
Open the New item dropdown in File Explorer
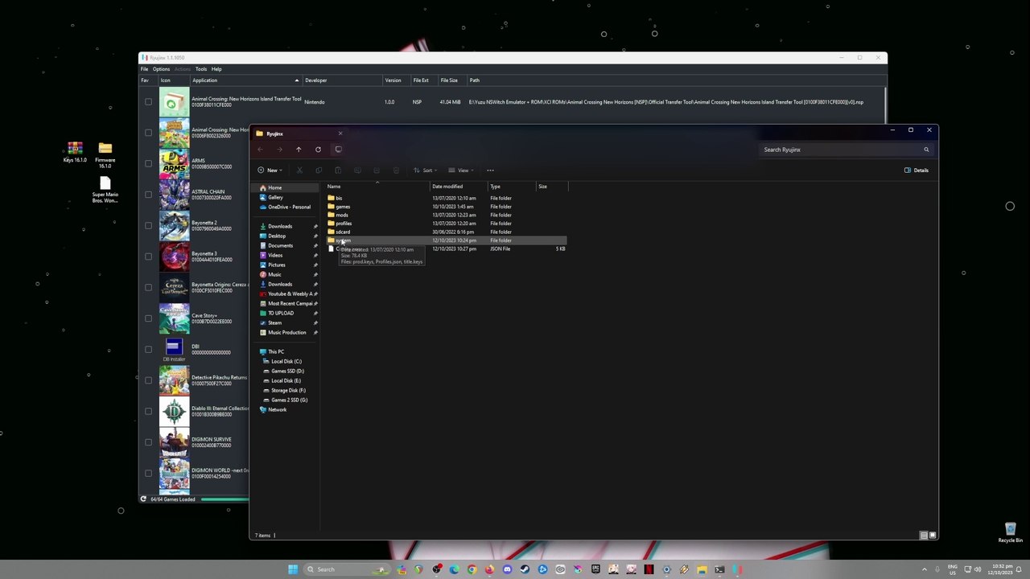[x=270, y=170]
